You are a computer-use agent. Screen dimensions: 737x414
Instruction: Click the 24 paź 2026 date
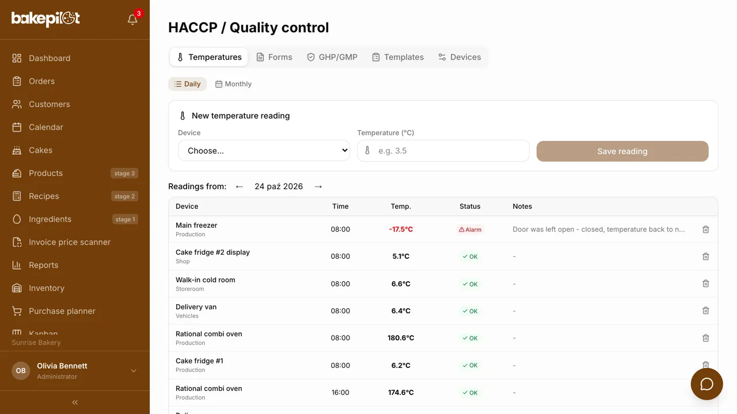(x=279, y=186)
